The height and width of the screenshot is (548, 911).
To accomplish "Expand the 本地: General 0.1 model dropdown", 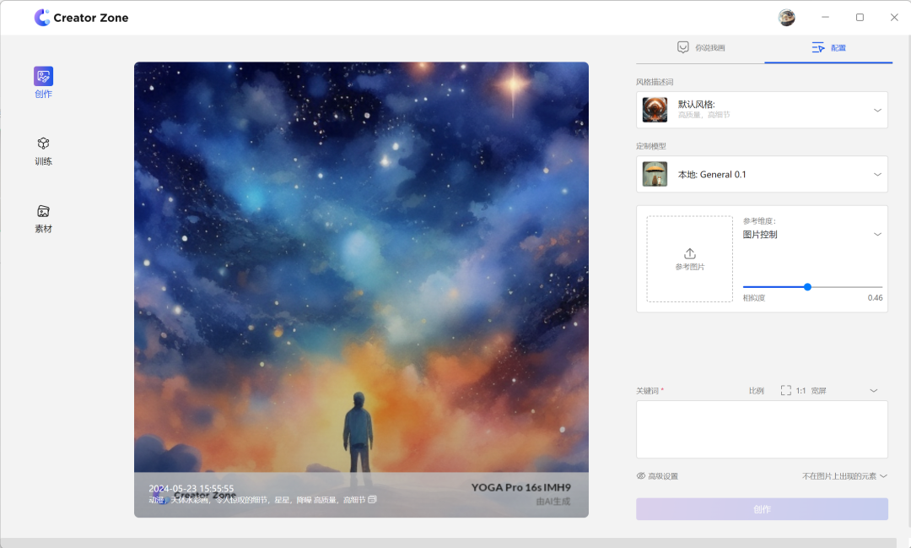I will click(762, 174).
